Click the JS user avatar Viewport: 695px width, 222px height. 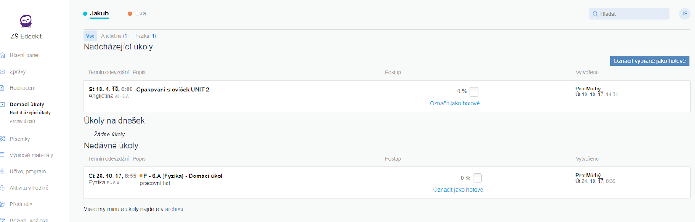click(684, 14)
